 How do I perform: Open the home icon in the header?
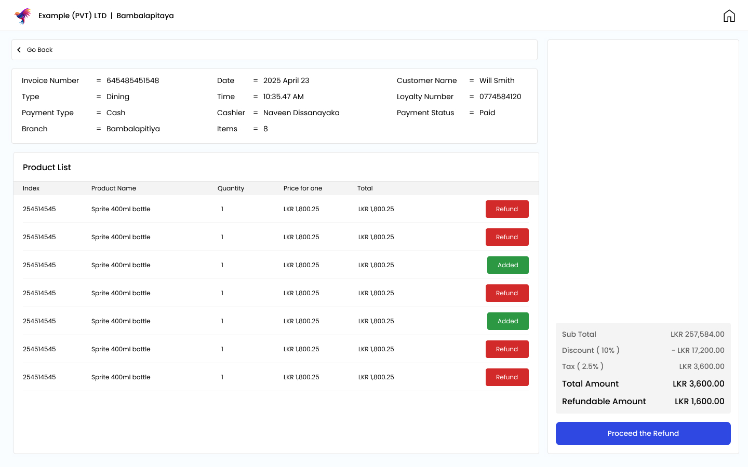729,16
